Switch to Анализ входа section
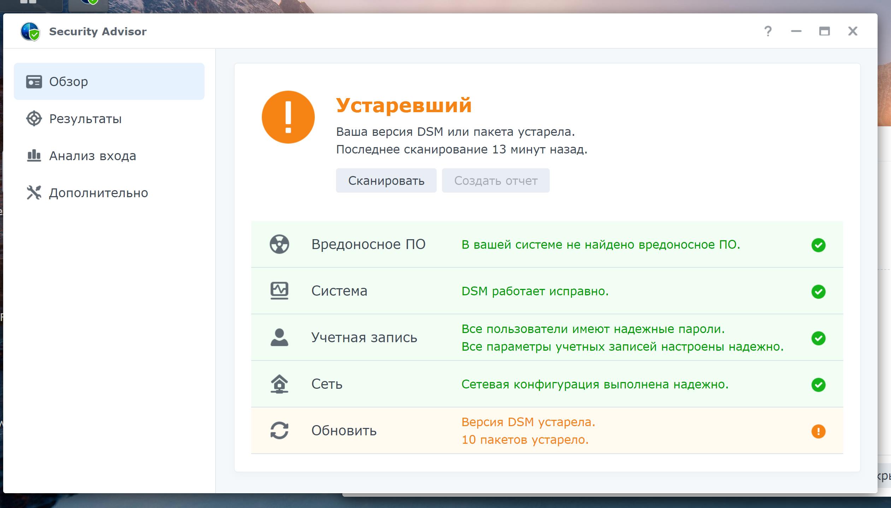Screen dimensions: 891x508 93,156
